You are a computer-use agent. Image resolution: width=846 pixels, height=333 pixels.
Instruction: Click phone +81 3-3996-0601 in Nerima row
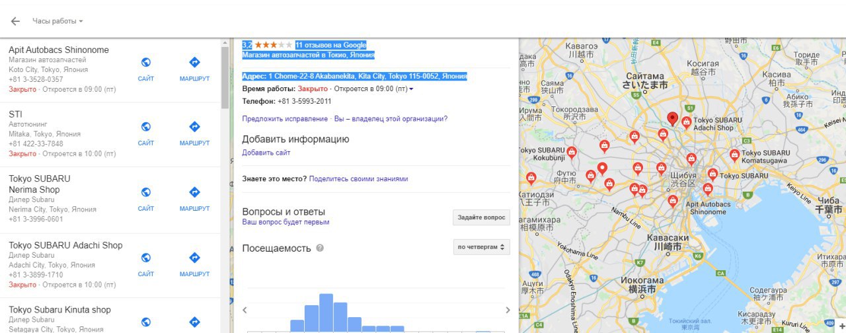(x=36, y=219)
